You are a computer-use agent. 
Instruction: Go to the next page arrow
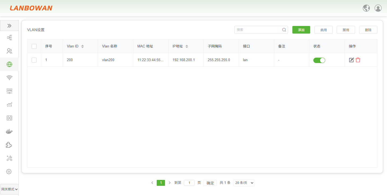pyautogui.click(x=170, y=183)
